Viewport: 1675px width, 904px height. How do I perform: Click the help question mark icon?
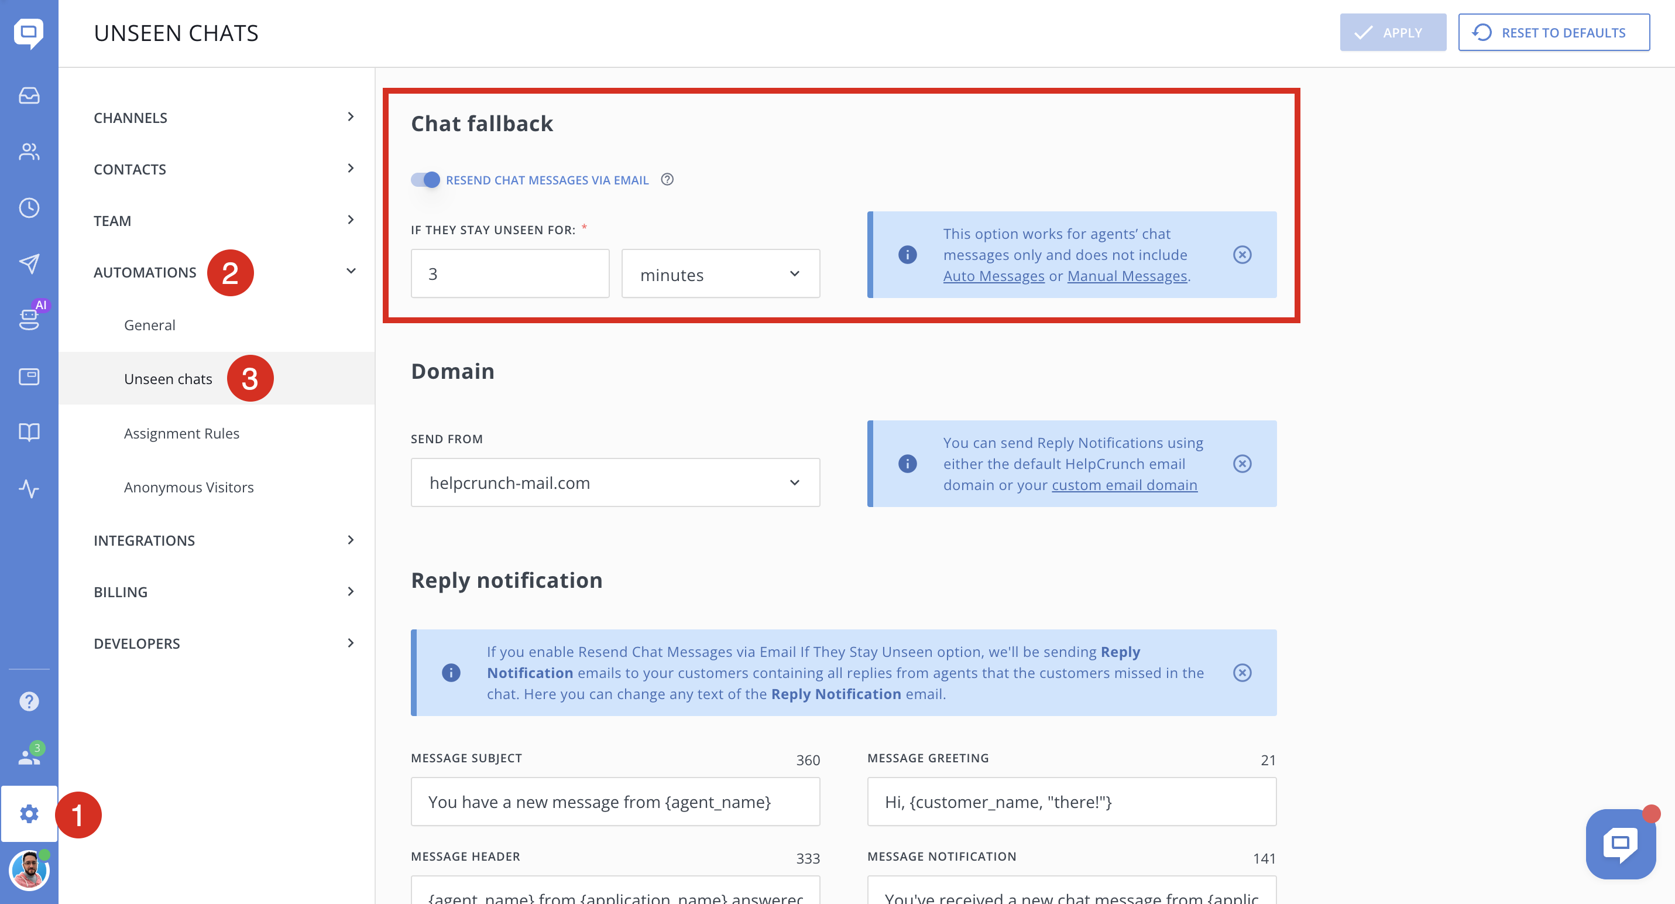point(29,701)
